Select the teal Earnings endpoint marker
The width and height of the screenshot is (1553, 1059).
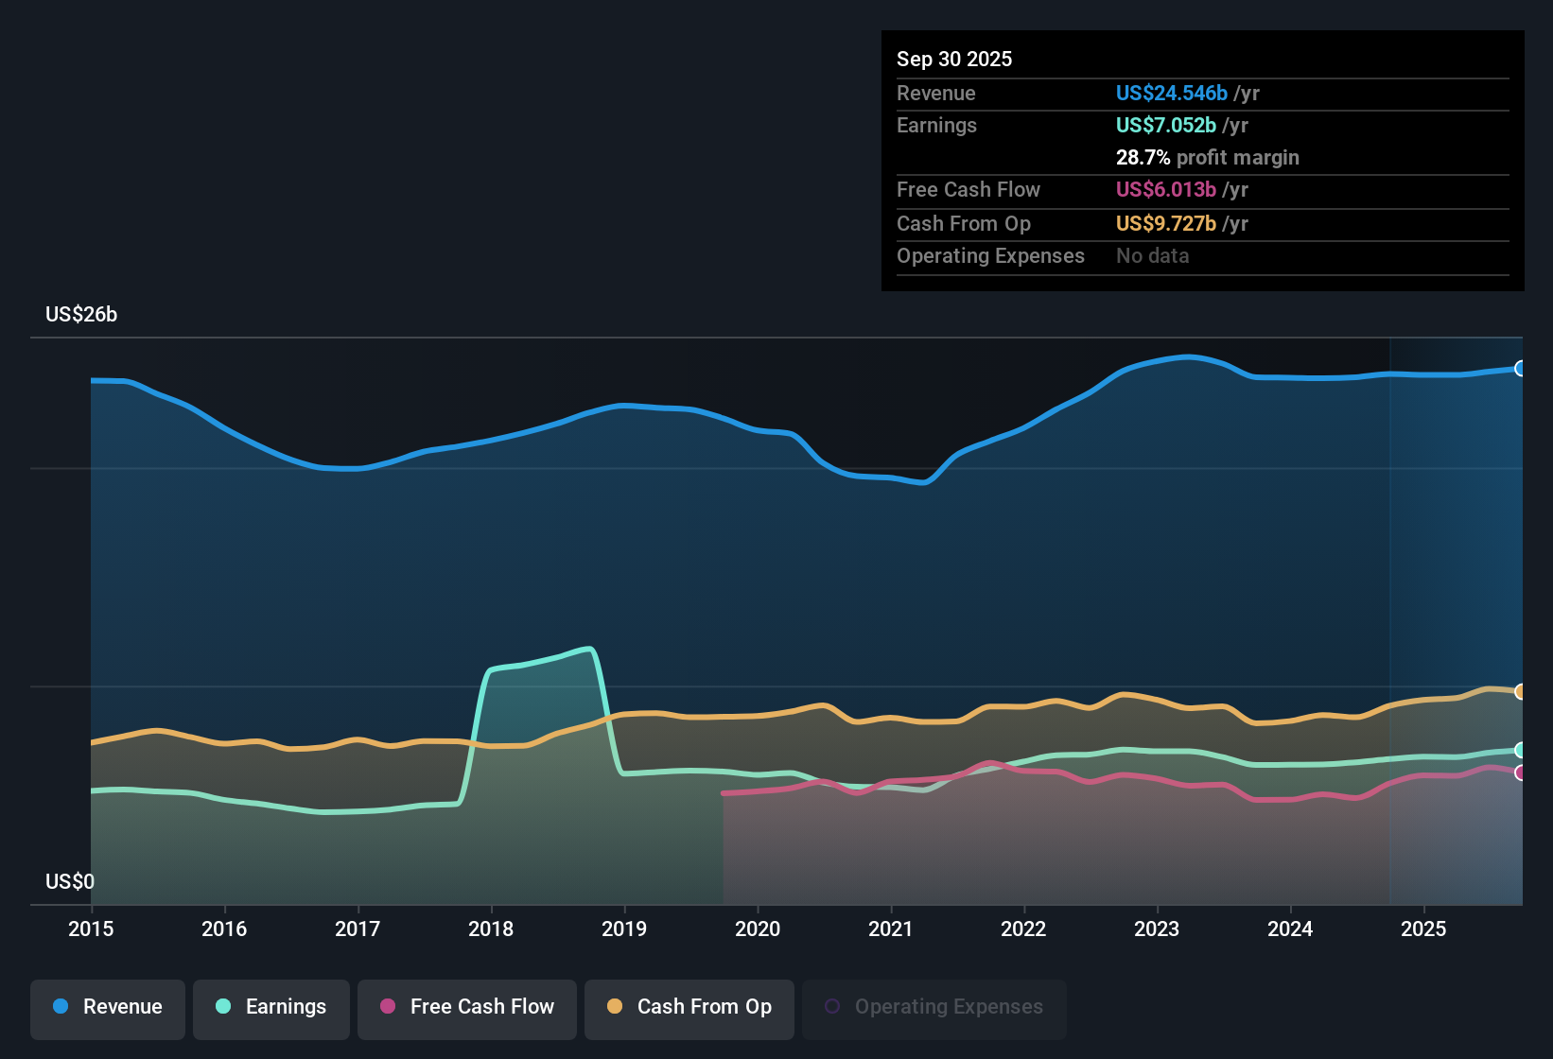[1521, 750]
